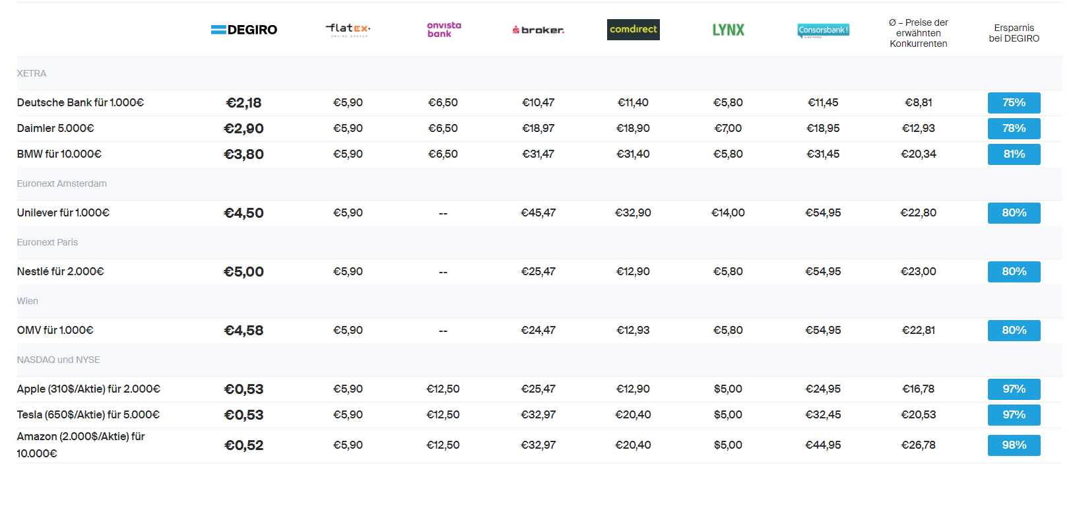This screenshot has height=520, width=1073.
Task: Click the 75% savings badge for Deutsche Bank
Action: [1014, 103]
